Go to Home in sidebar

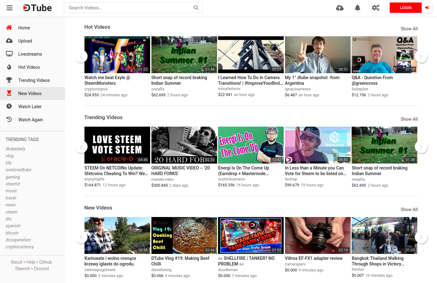33,28
